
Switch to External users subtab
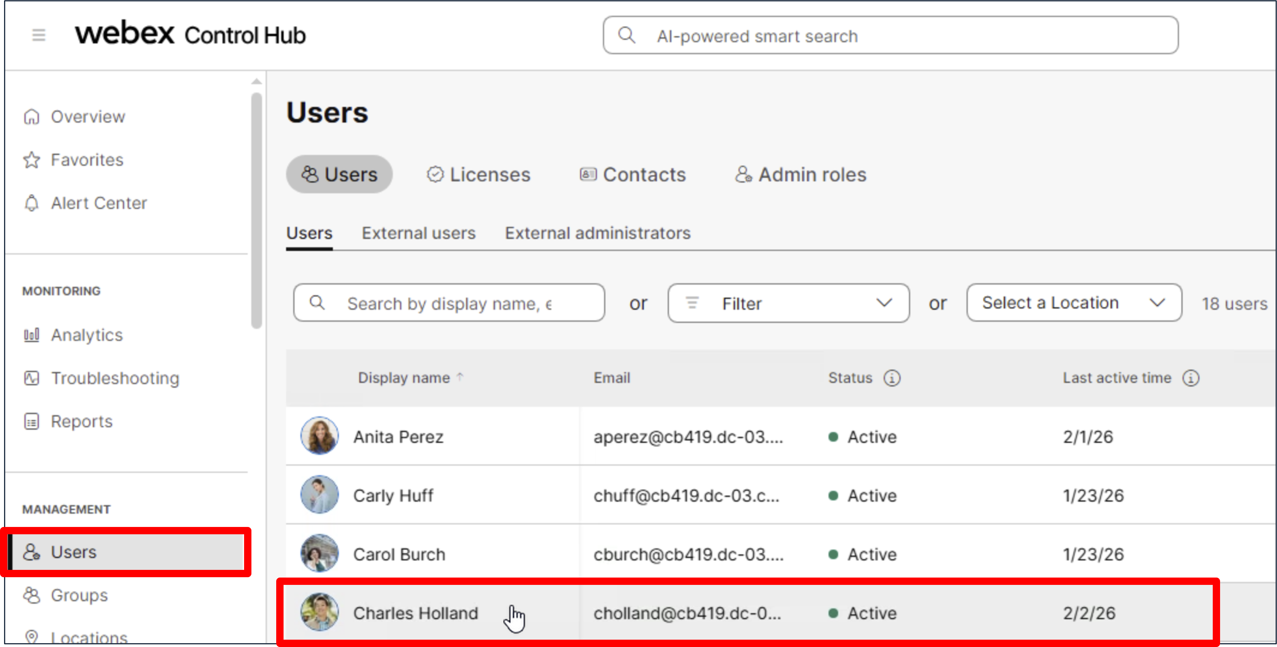coord(418,233)
